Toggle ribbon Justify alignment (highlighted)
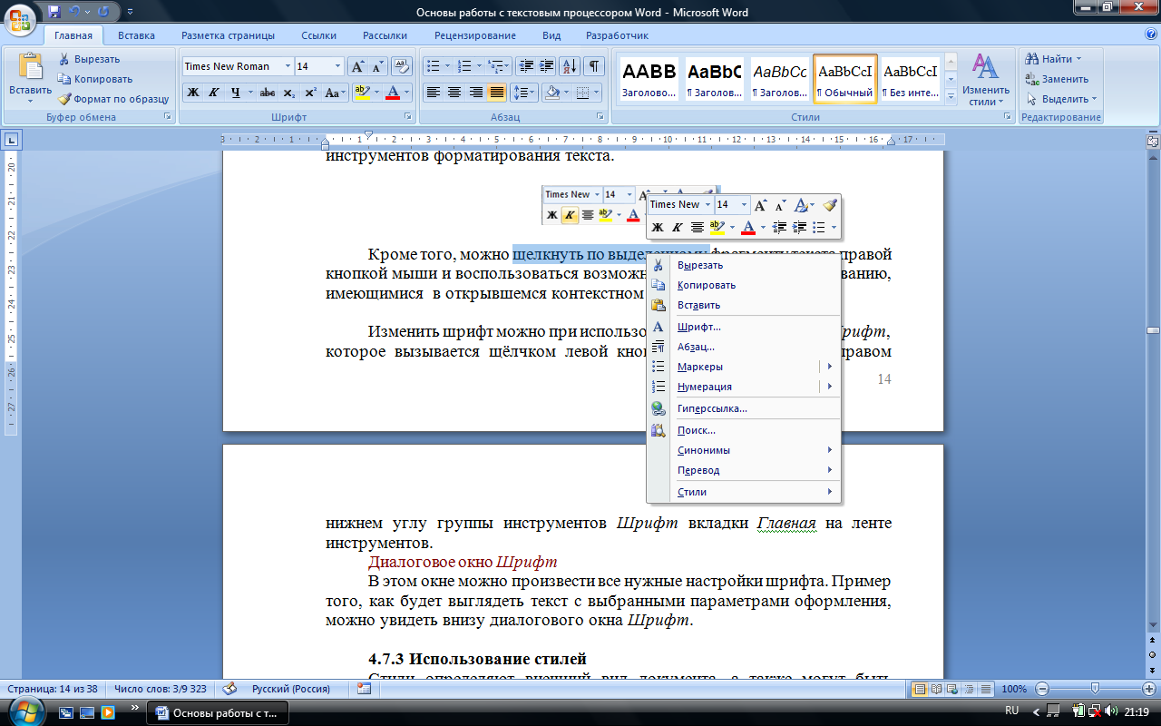The image size is (1161, 726). (496, 93)
